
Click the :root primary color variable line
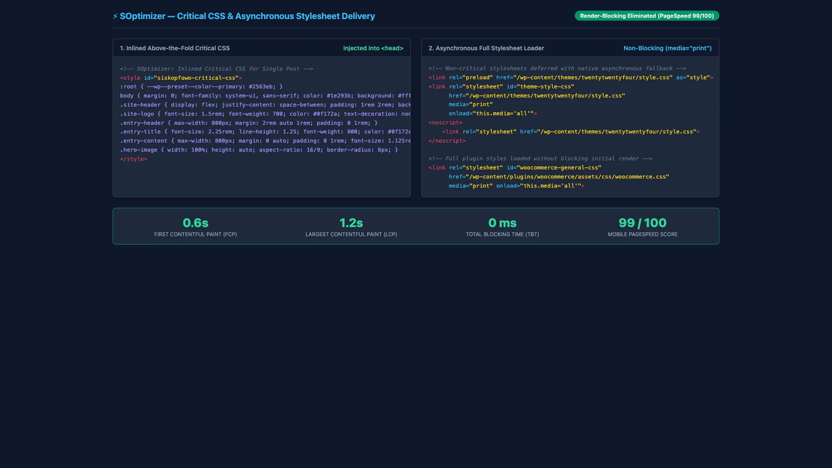click(x=201, y=87)
